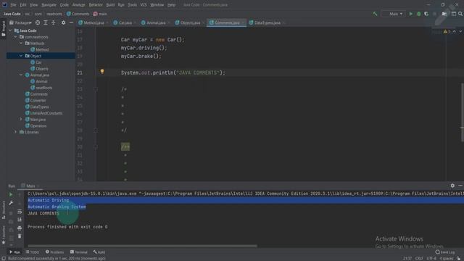Open TODO tool window button

pos(33,252)
